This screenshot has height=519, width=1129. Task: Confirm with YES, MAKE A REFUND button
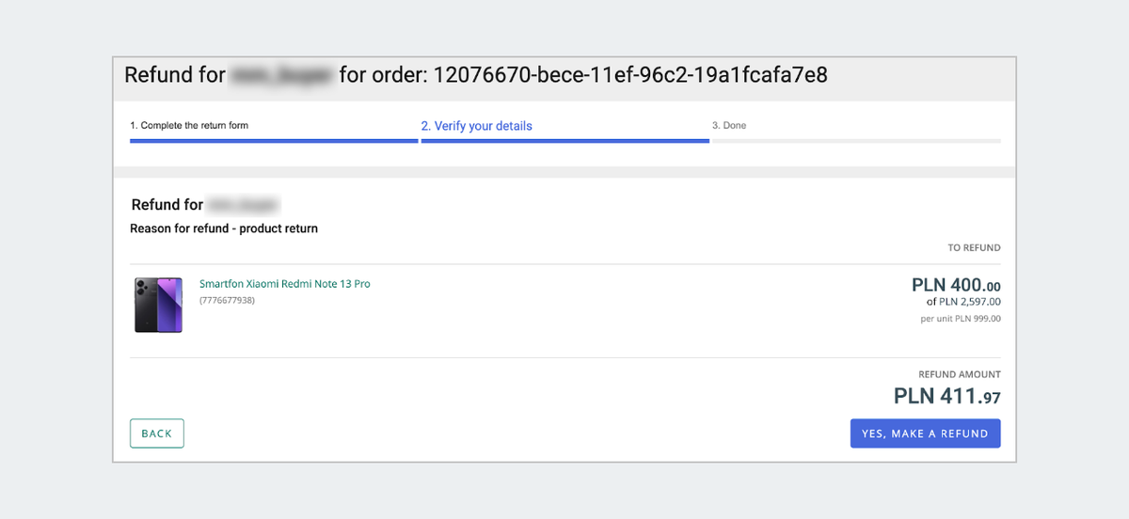click(925, 433)
